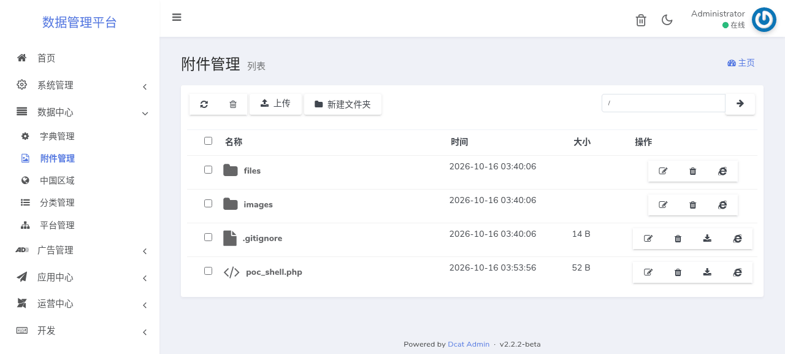Check the box for images folder
The image size is (785, 354).
[x=208, y=203]
